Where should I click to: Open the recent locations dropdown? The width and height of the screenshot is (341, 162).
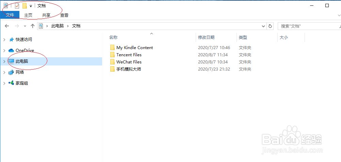tap(25, 26)
